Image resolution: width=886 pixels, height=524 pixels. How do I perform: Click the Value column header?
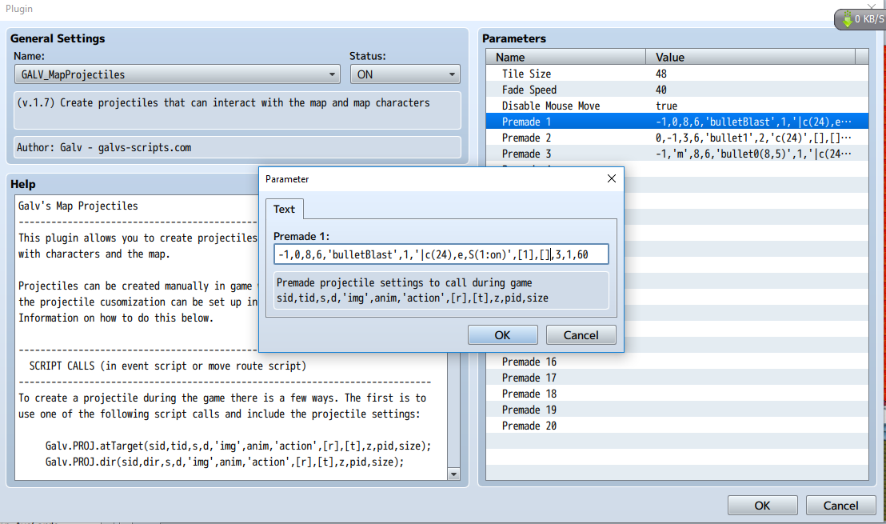[750, 57]
